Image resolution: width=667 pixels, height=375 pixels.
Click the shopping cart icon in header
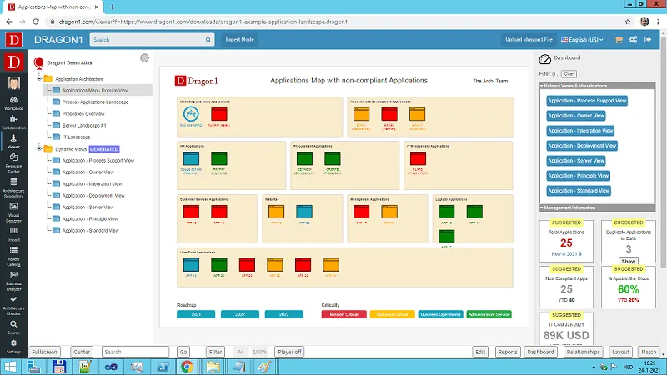click(x=619, y=39)
